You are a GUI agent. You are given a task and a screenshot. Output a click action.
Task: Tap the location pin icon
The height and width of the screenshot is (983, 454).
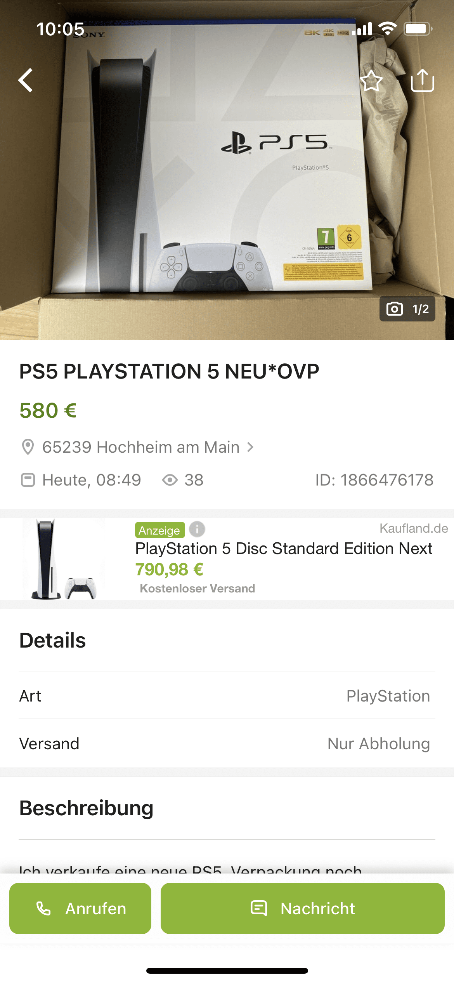click(28, 447)
